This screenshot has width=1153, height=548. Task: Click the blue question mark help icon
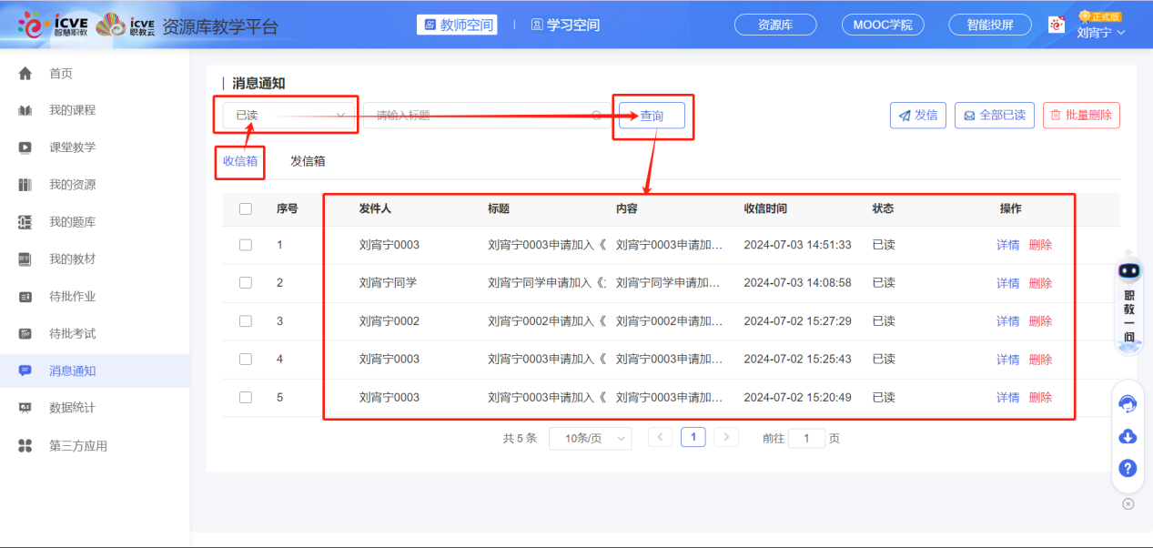(x=1127, y=468)
